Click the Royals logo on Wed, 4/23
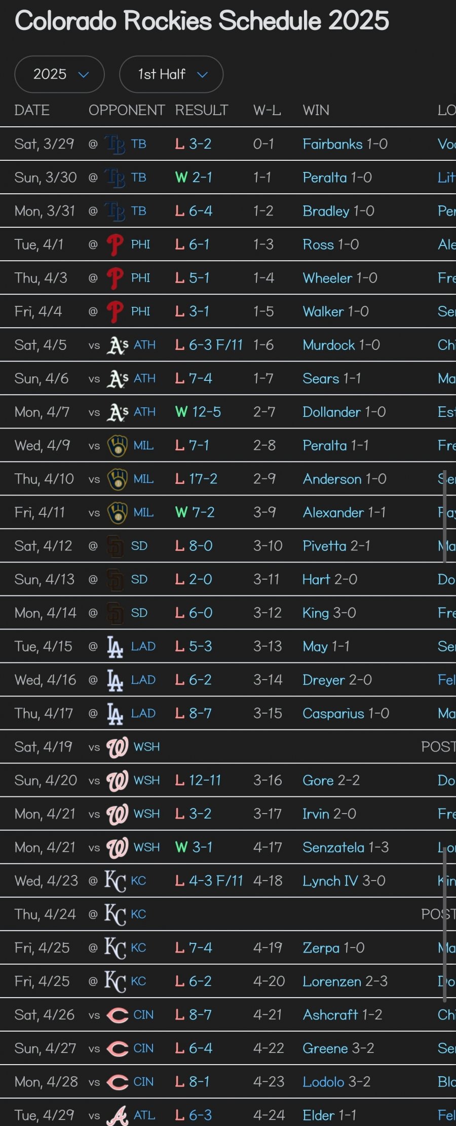 pyautogui.click(x=115, y=881)
